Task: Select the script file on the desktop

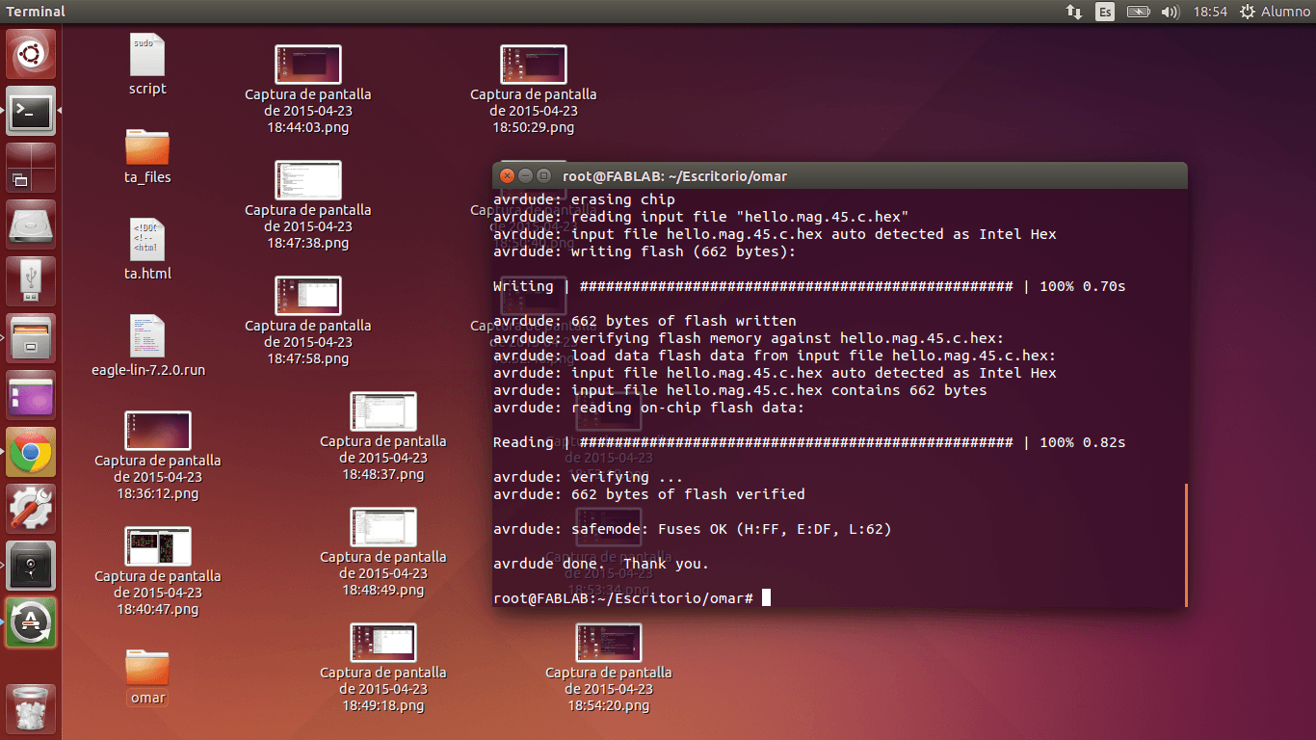Action: [x=147, y=65]
